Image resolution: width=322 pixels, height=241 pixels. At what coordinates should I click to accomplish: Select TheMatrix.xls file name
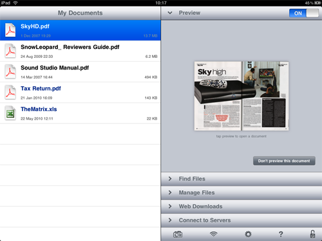click(x=39, y=109)
